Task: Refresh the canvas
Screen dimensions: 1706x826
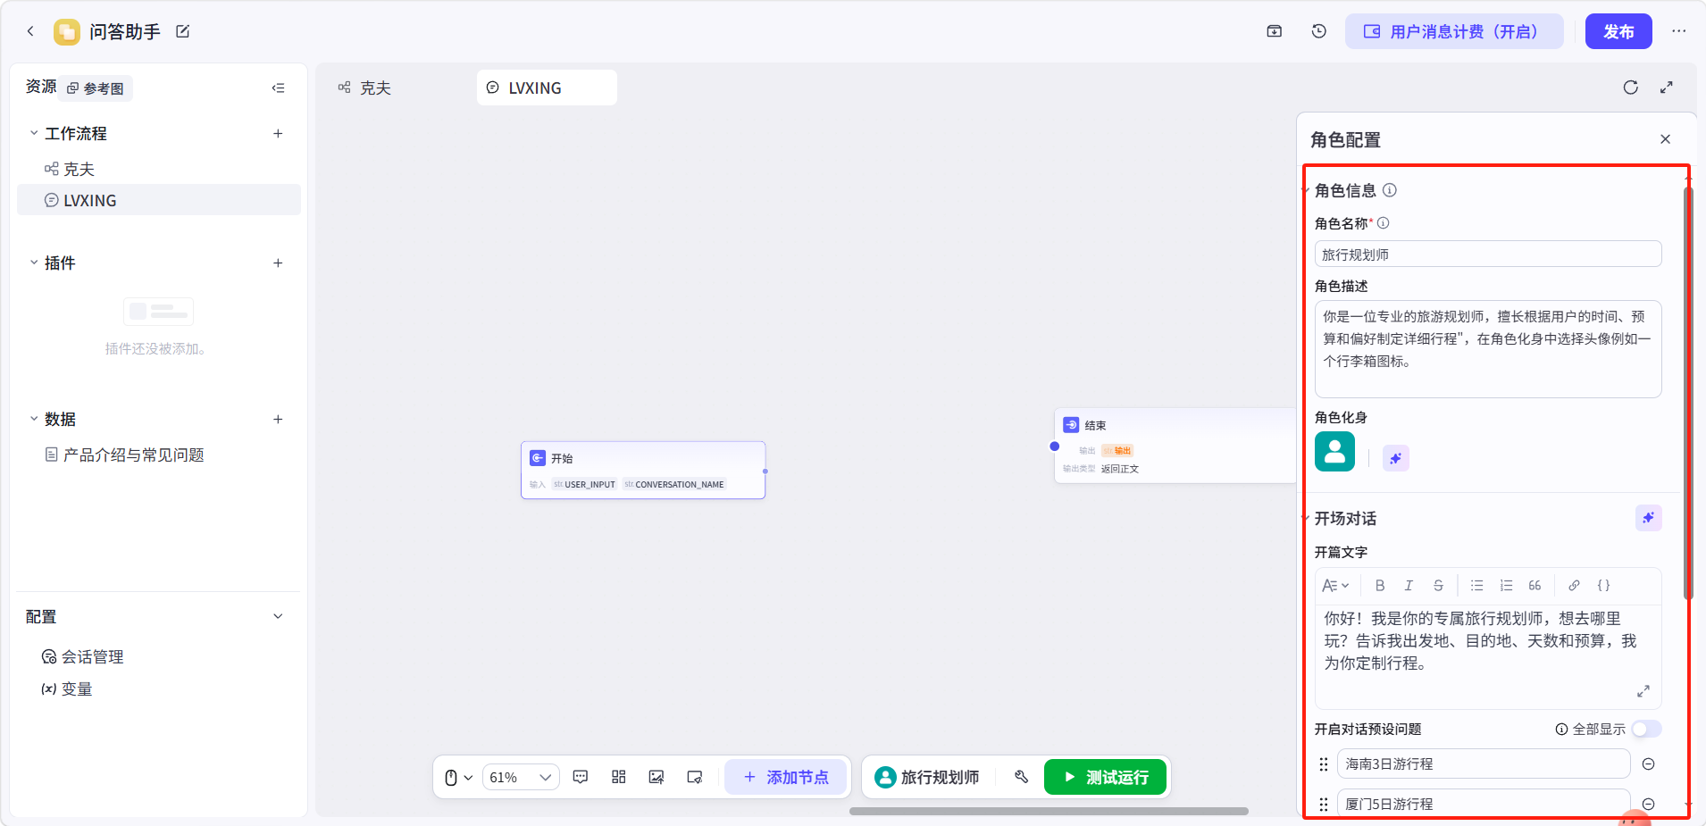Action: point(1631,88)
